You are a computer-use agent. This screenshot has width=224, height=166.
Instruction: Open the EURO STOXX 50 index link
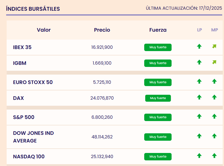[33, 82]
